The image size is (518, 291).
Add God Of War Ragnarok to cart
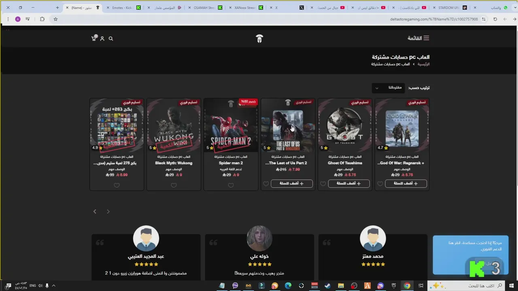[406, 183]
